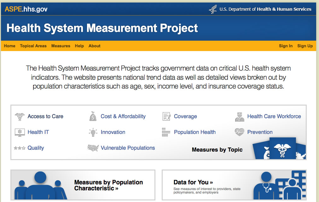Click the HHS eagle logo icon
This screenshot has width=319, height=202.
coord(213,9)
